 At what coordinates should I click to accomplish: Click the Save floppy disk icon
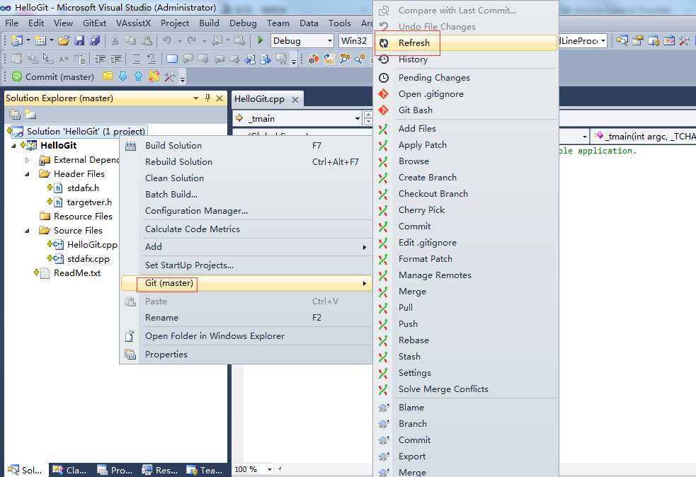tap(79, 41)
